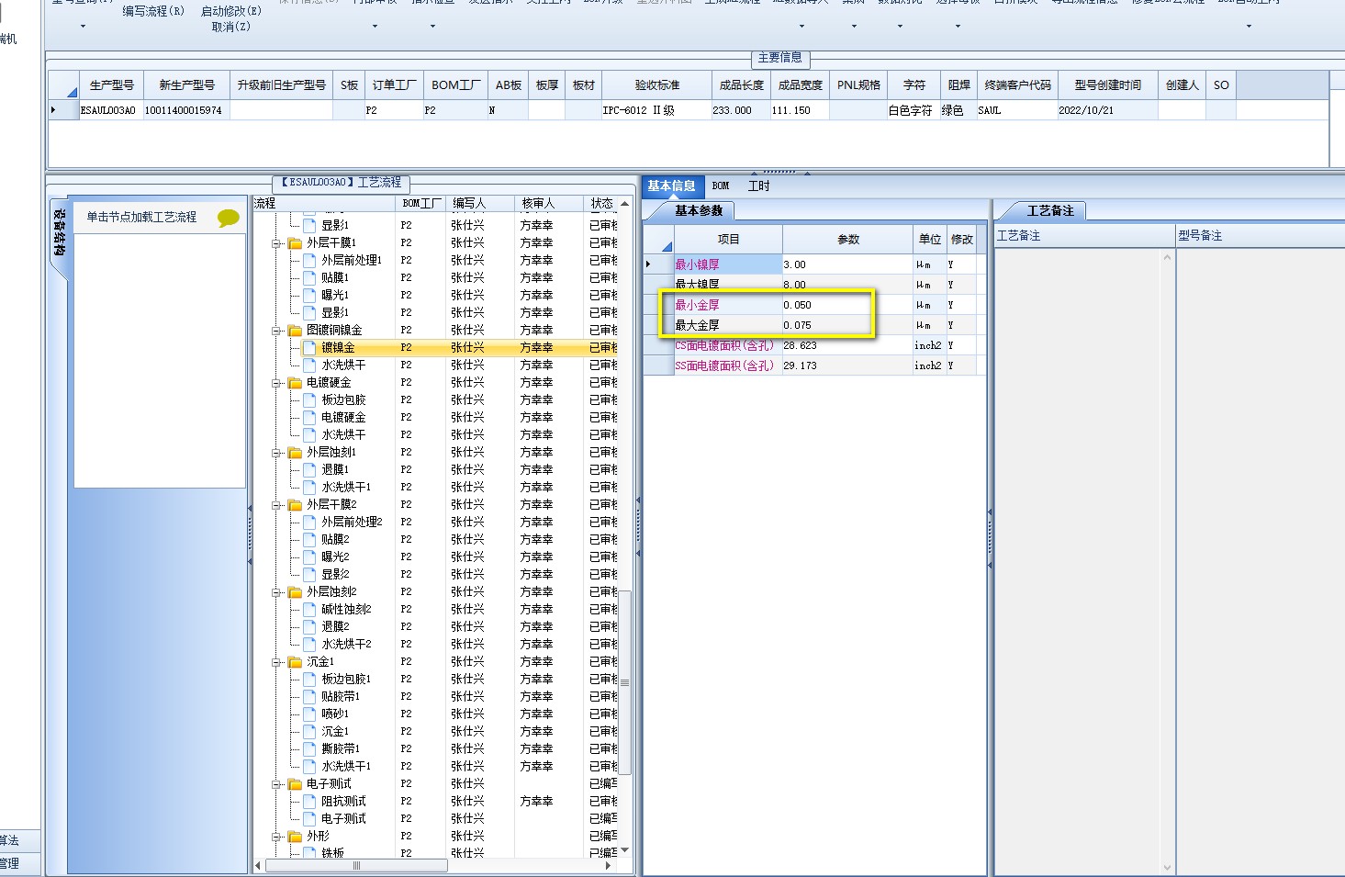Collapse the 外层干膜1 tree node
This screenshot has width=1345, height=877.
[276, 243]
